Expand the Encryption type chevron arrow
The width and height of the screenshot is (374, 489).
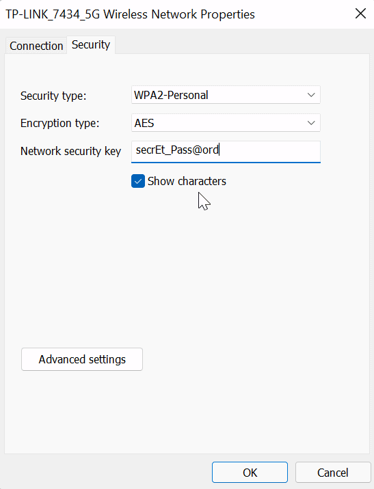coord(311,123)
